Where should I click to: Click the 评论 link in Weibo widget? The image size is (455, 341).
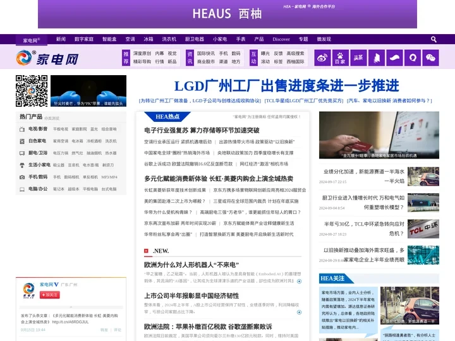(x=118, y=330)
